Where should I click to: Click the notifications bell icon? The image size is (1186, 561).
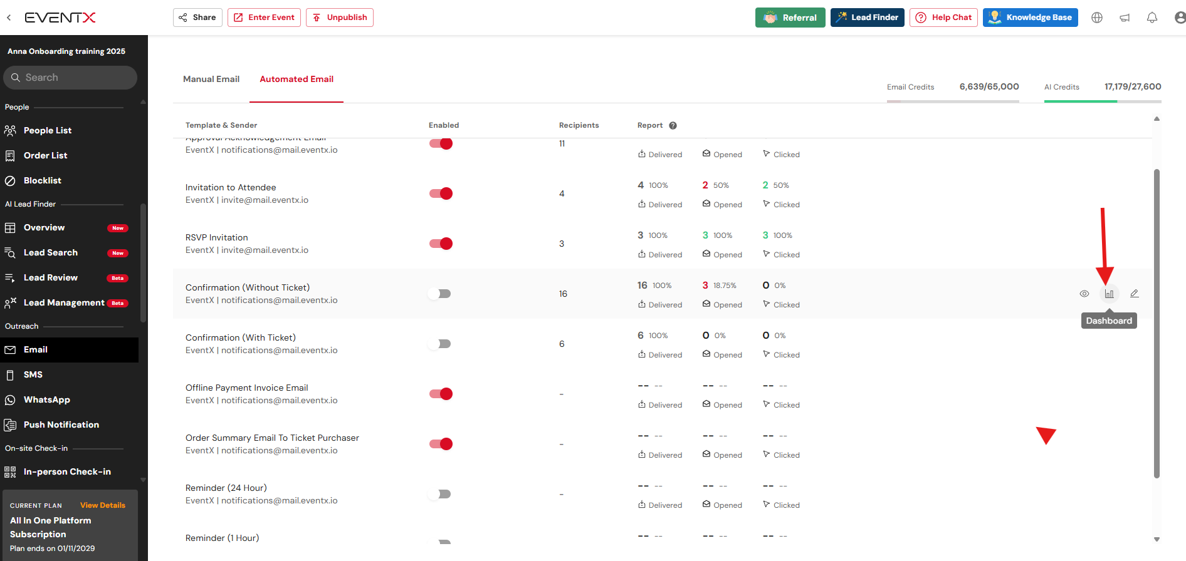1152,18
